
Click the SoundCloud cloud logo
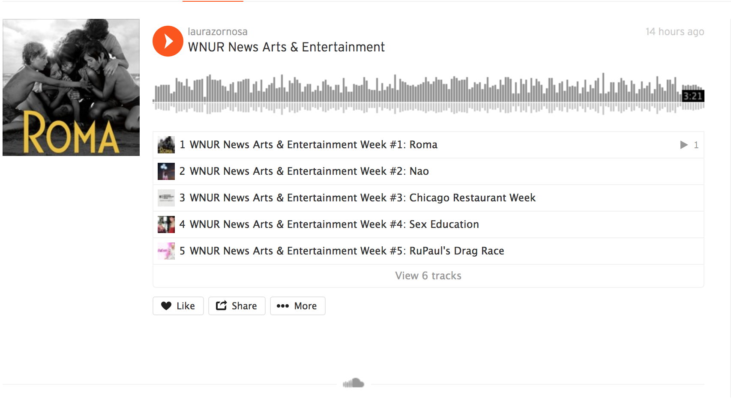click(354, 383)
